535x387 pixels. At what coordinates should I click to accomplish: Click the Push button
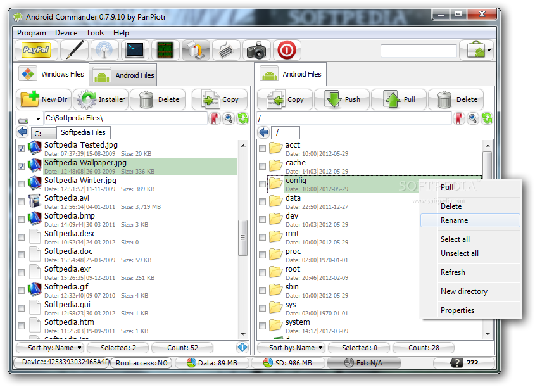click(x=342, y=99)
